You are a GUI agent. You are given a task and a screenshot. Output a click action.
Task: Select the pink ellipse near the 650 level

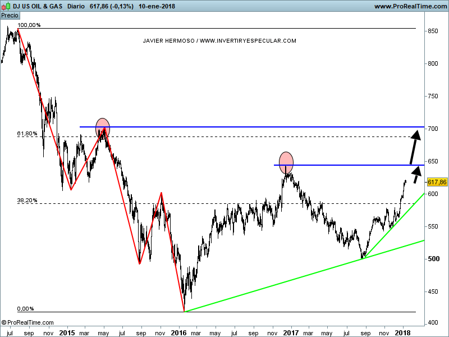(x=286, y=161)
